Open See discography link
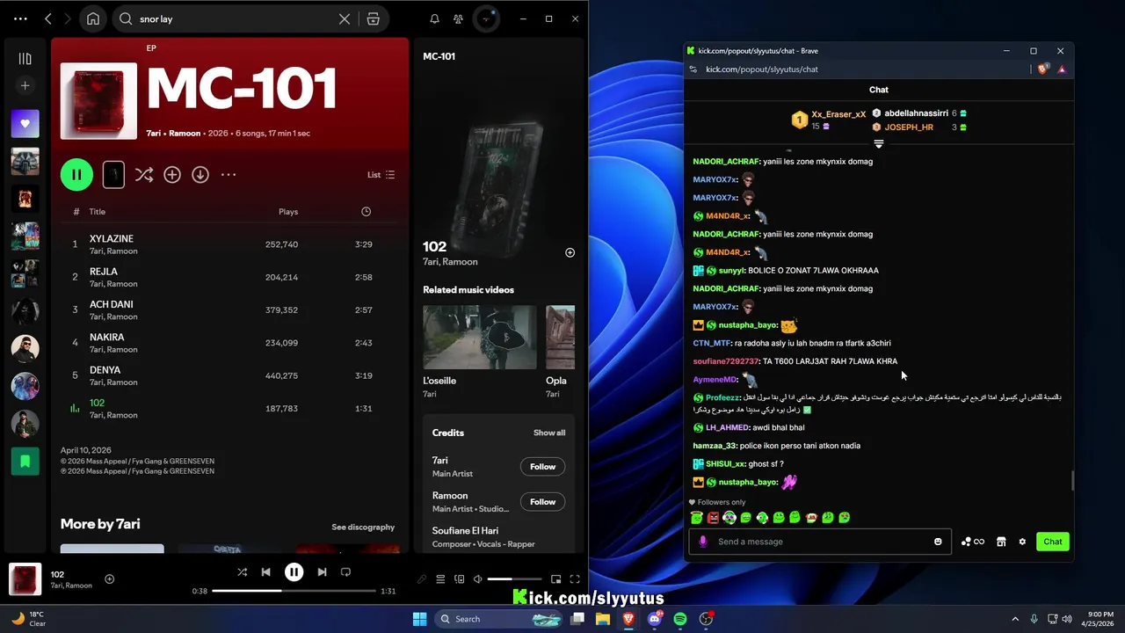The width and height of the screenshot is (1125, 633). coord(363,527)
